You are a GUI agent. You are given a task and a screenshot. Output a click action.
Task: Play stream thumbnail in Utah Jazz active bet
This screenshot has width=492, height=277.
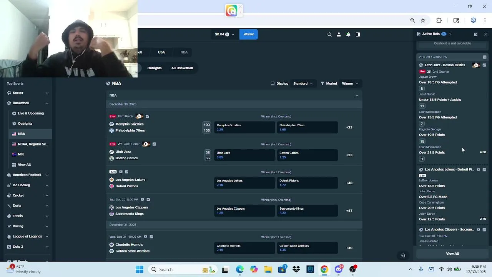476,65
